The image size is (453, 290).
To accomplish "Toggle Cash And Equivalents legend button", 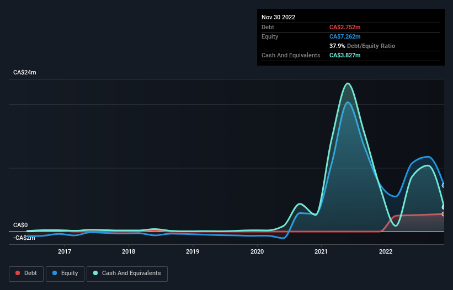I will pos(127,273).
